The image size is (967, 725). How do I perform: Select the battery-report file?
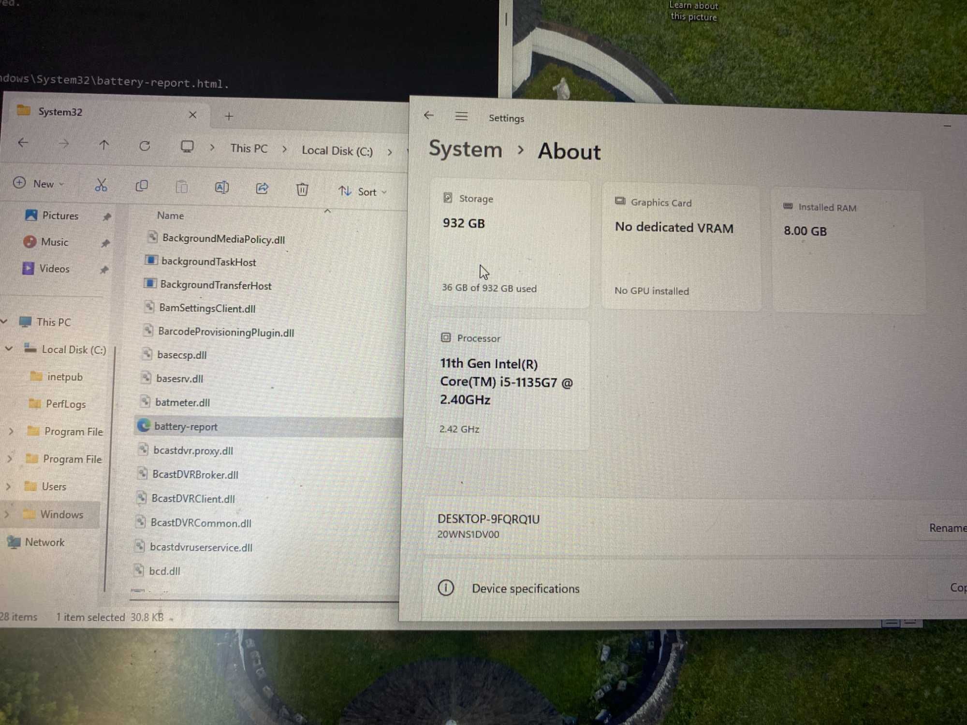(268, 427)
